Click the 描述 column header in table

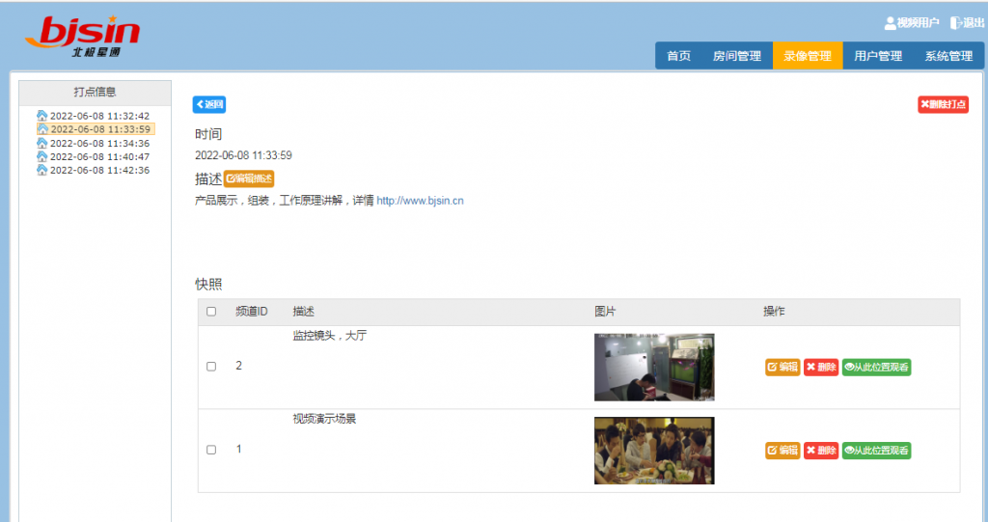tap(304, 312)
